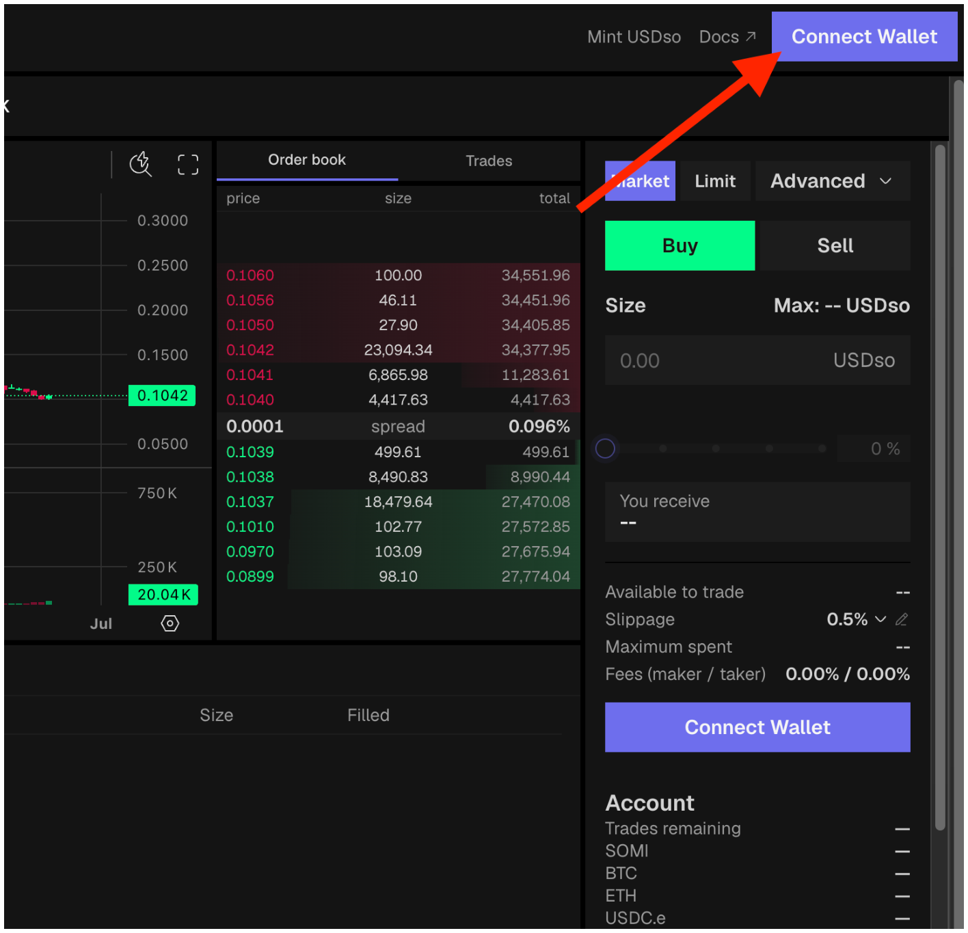The height and width of the screenshot is (933, 968).
Task: Click Connect Wallet in top header
Action: 864,36
